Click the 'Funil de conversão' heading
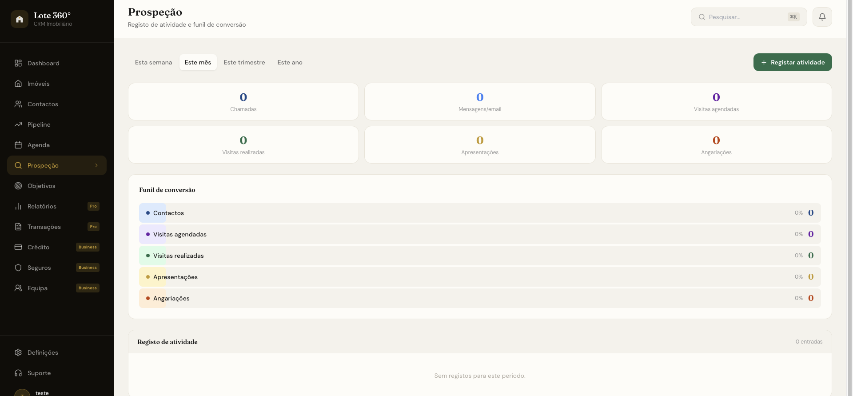 point(167,190)
